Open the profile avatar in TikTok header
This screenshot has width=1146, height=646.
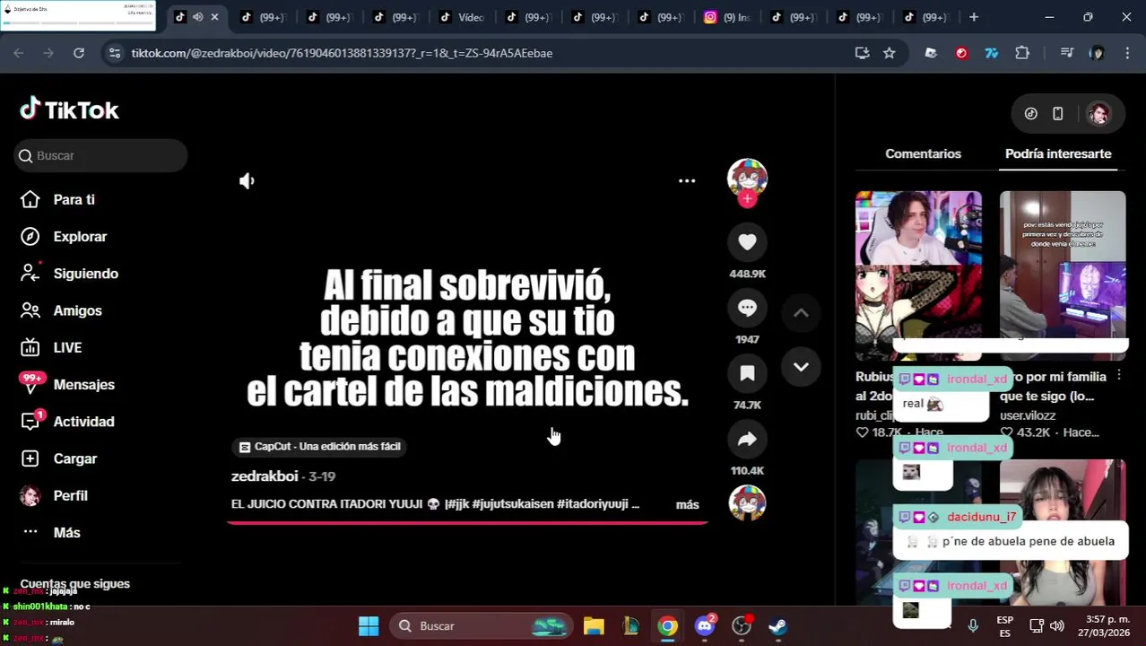click(1098, 114)
